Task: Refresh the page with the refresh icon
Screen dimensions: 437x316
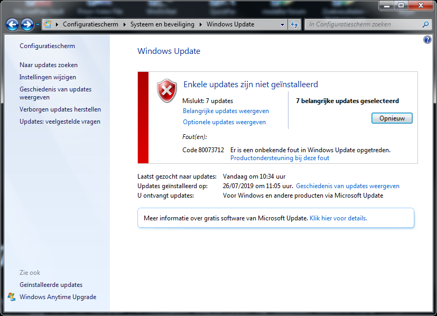Action: pyautogui.click(x=294, y=24)
